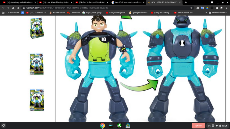Image resolution: width=230 pixels, height=129 pixels.
Task: Open the FORTNITE Th... bookmark
Action: click(x=37, y=13)
